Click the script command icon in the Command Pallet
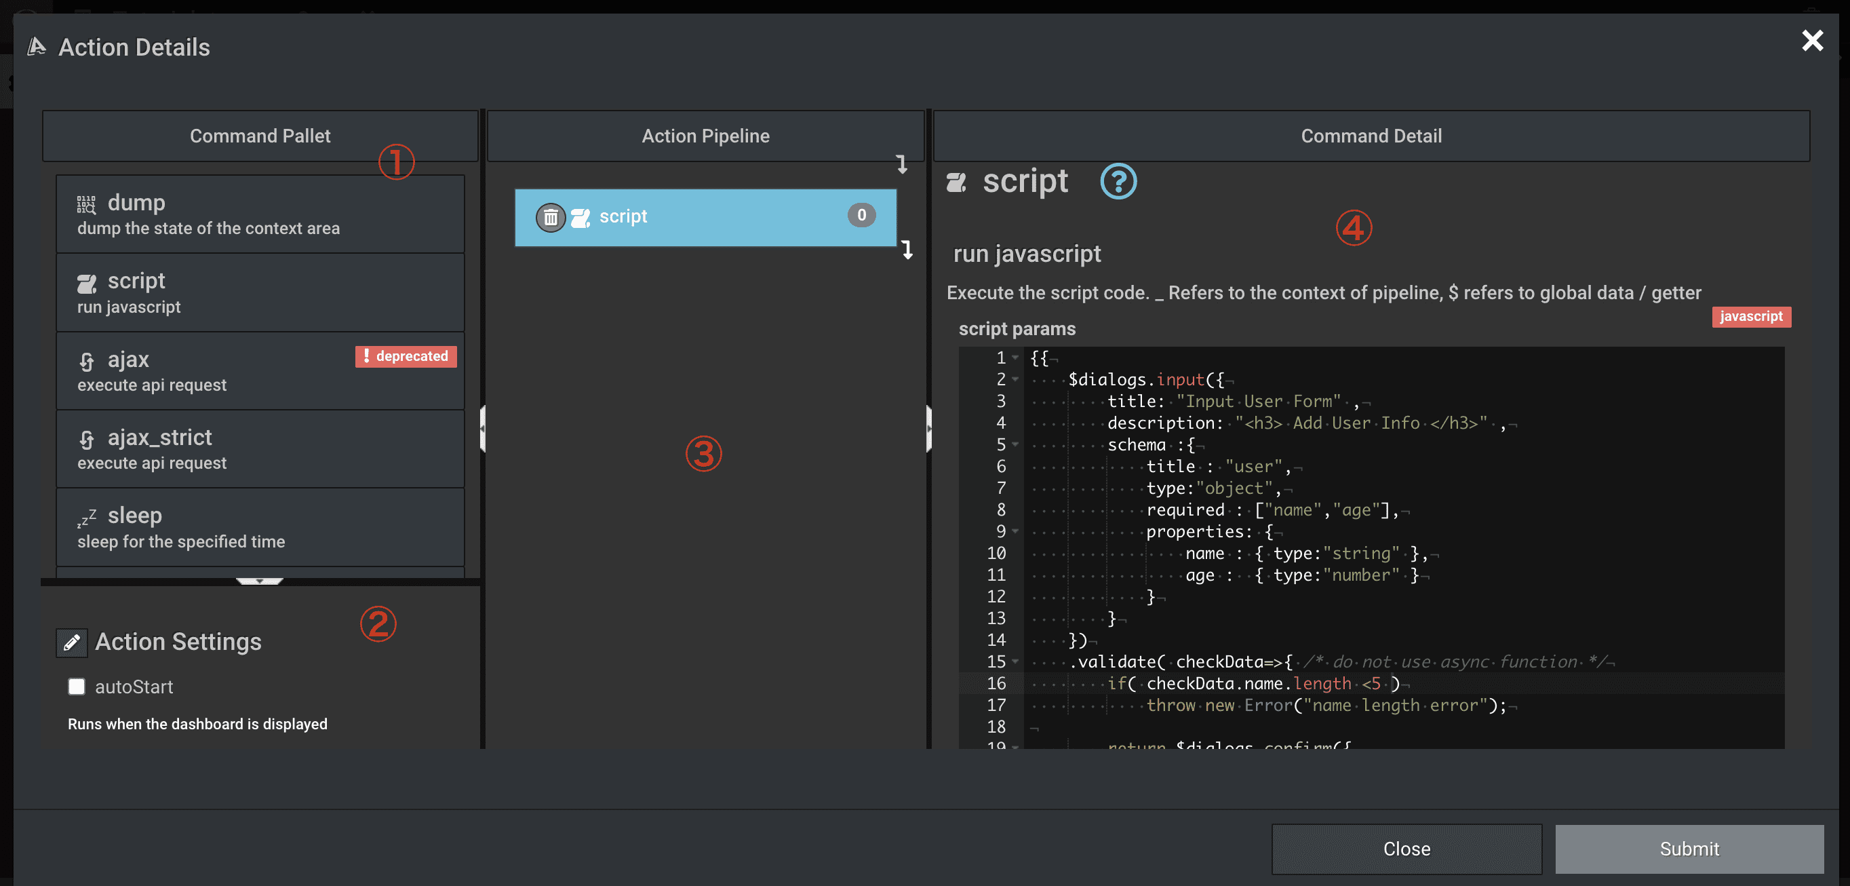 pos(86,283)
